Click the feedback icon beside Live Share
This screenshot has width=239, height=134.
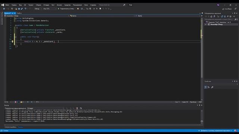[236, 9]
